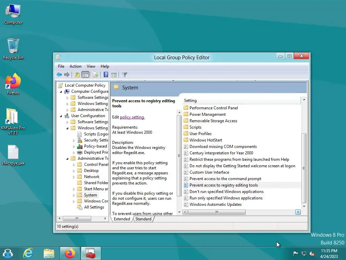Toggle Show/Hide Console Tree toolbar icon
346x260 pixels.
(85, 75)
